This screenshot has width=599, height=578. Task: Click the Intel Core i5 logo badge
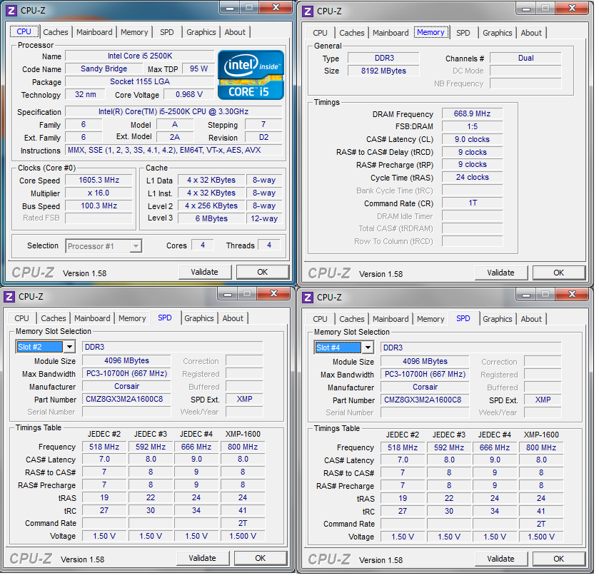tap(251, 75)
